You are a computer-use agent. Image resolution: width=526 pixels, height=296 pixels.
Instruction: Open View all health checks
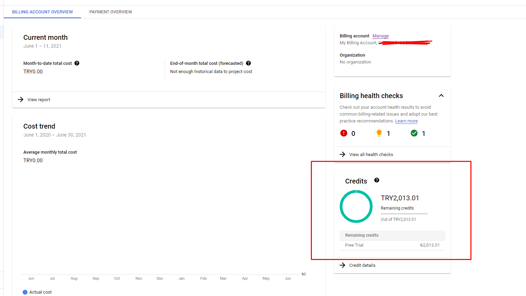[371, 155]
